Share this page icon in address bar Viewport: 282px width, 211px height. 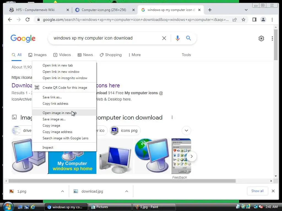click(x=235, y=20)
